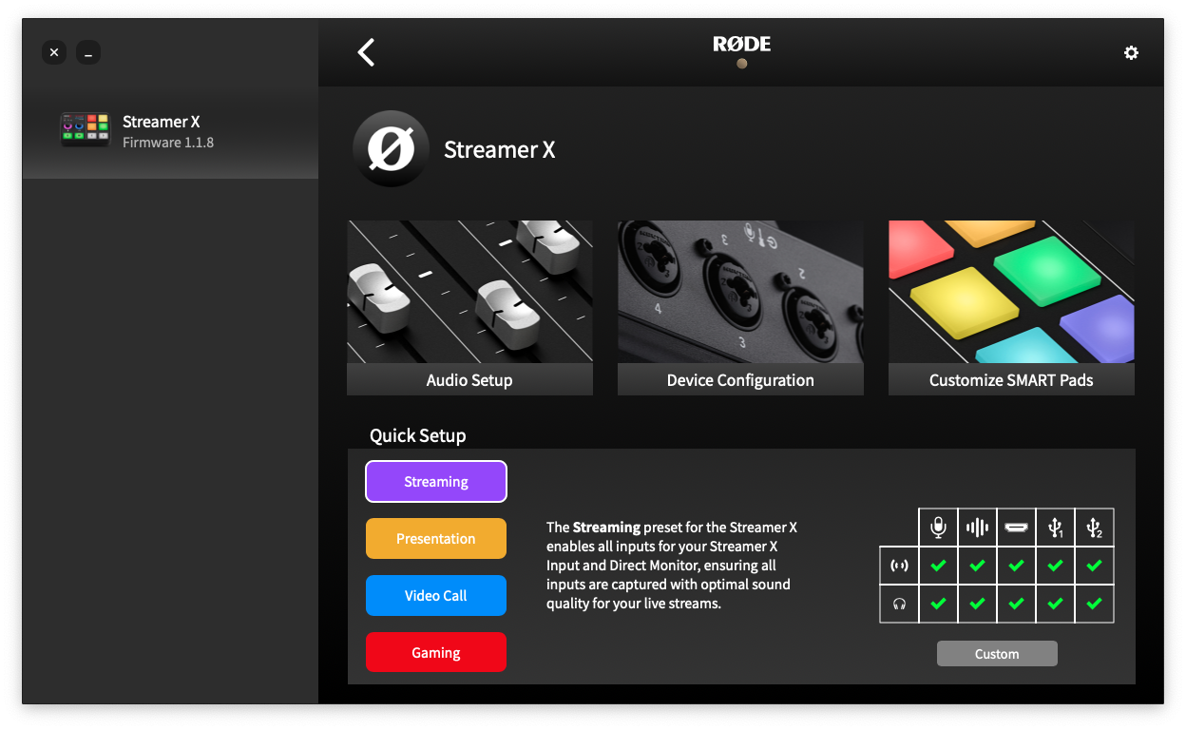
Task: Toggle USB 1 checkmark in headphones row
Action: [1055, 604]
